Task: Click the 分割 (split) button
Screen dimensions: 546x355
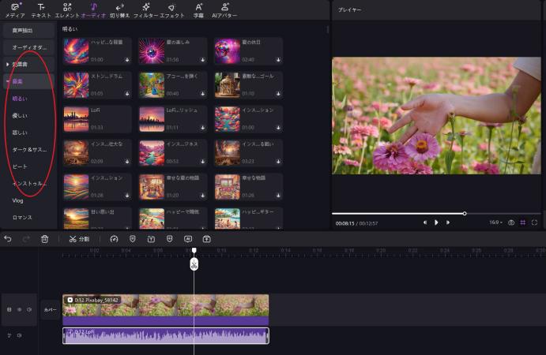Action: click(x=79, y=238)
